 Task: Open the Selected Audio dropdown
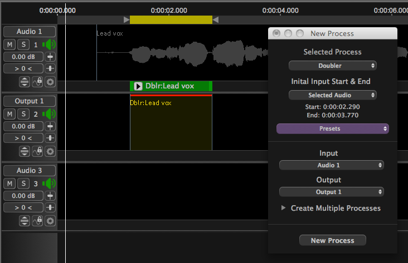click(332, 95)
